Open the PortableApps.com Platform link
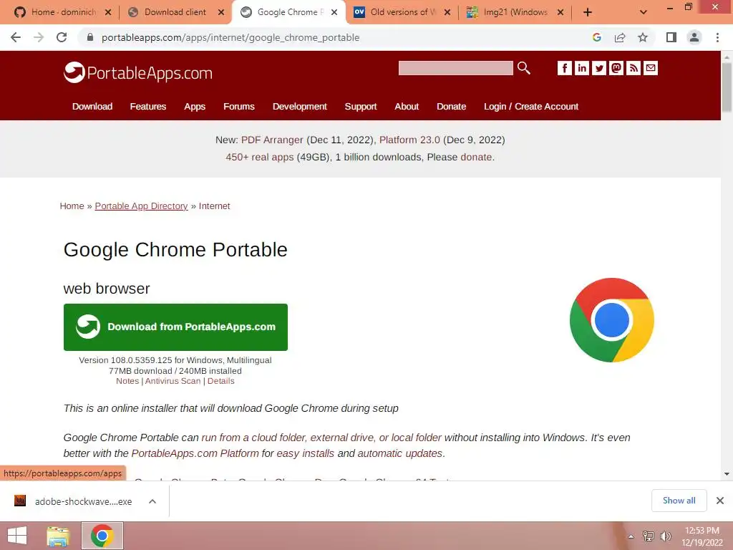The height and width of the screenshot is (550, 733). click(195, 453)
